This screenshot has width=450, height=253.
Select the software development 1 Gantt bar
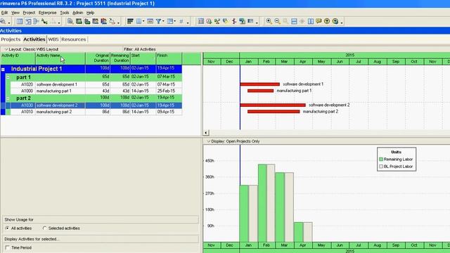(259, 84)
